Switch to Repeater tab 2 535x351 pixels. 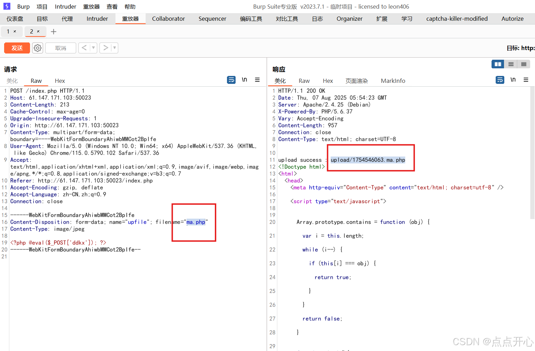(x=32, y=31)
